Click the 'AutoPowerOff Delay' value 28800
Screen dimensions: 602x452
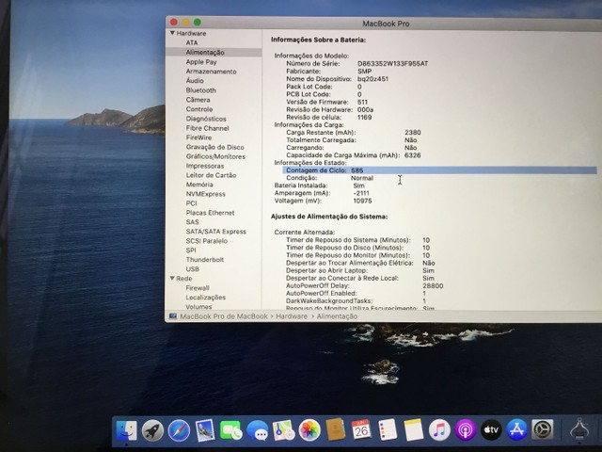(433, 285)
